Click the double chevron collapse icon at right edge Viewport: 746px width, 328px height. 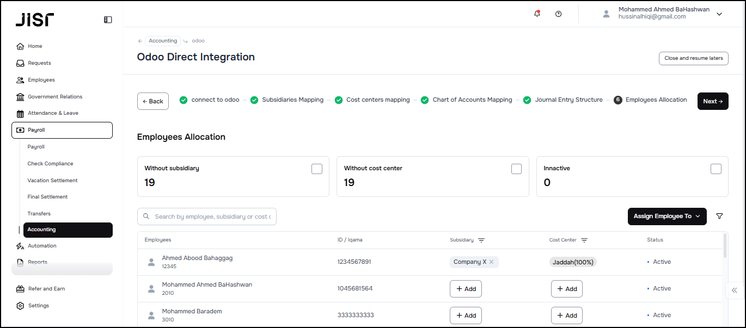coord(735,290)
